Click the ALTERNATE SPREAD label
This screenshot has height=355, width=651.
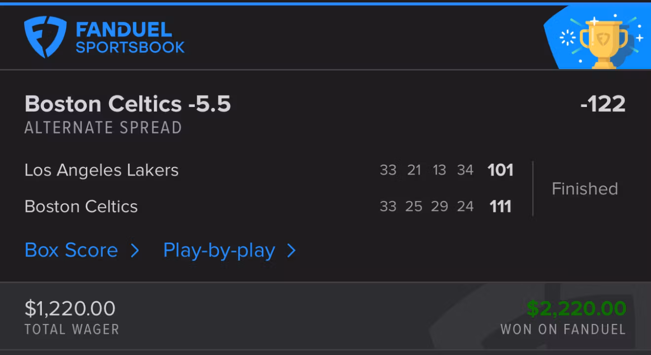click(103, 128)
